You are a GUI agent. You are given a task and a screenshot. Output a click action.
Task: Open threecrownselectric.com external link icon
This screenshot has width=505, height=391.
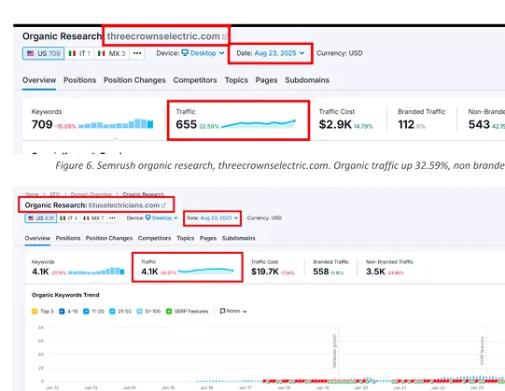click(x=225, y=36)
